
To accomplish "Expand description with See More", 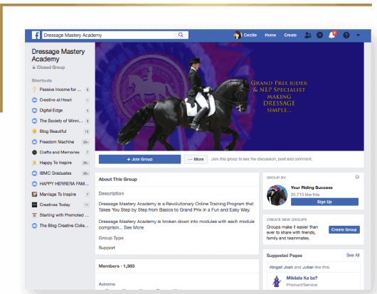I will tap(134, 227).
